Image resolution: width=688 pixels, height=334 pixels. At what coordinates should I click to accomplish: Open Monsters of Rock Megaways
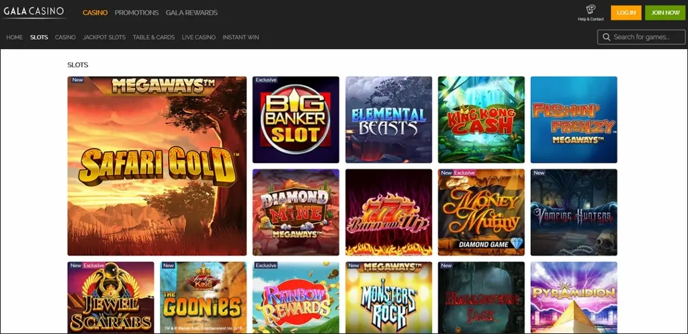click(388, 298)
